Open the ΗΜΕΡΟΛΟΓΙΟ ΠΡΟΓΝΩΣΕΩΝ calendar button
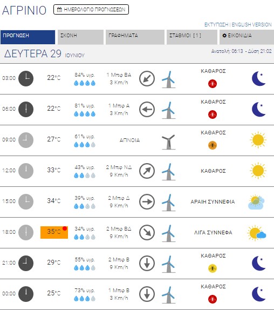Image resolution: width=274 pixels, height=310 pixels. [x=91, y=10]
